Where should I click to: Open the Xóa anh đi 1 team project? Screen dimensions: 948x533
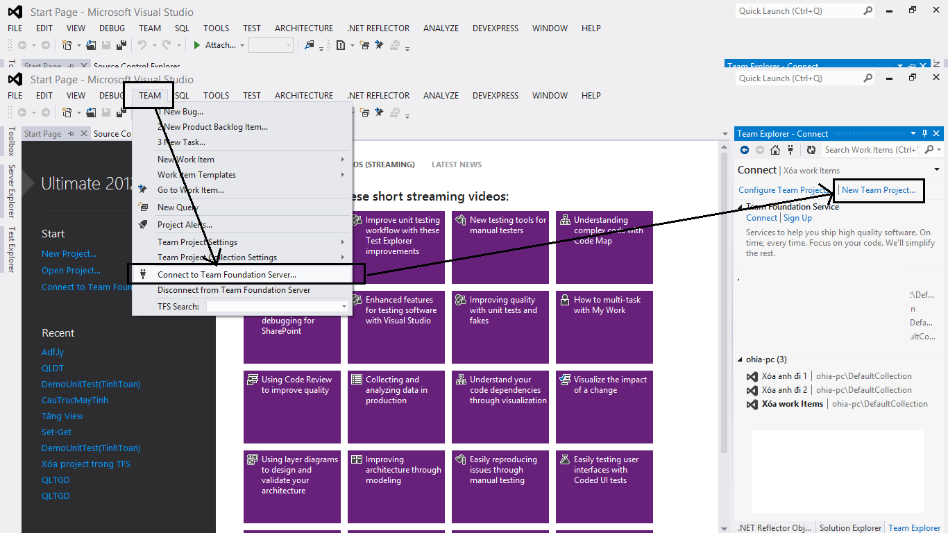click(784, 376)
